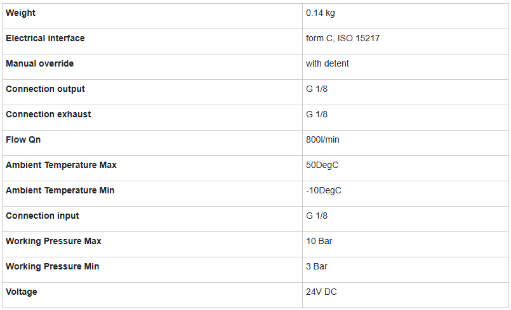Click the Working Pressure Max label
The width and height of the screenshot is (511, 310).
(x=53, y=241)
